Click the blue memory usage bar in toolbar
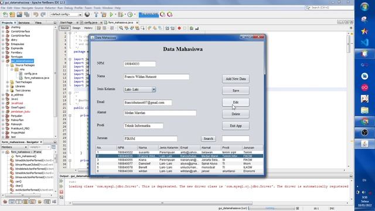Viewport: 375px width, 211px height. [148, 15]
